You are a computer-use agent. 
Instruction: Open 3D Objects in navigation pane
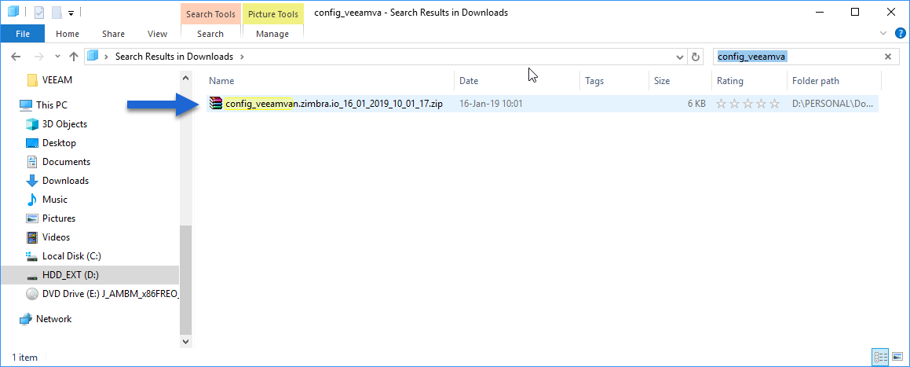(64, 123)
